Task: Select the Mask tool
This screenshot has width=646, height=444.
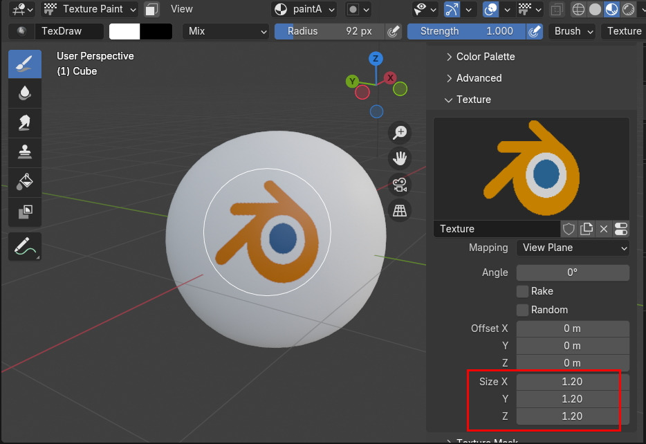Action: [x=25, y=212]
